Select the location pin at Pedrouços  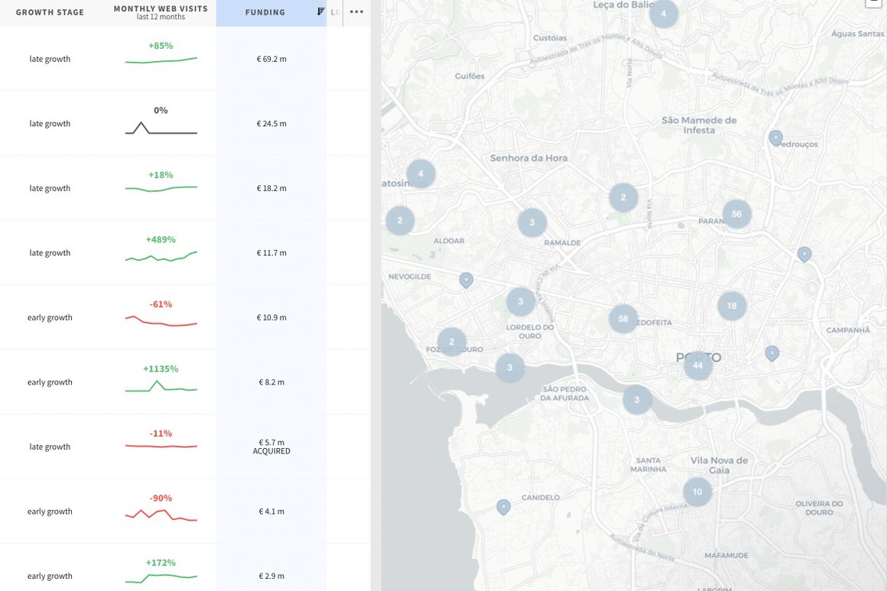(775, 138)
